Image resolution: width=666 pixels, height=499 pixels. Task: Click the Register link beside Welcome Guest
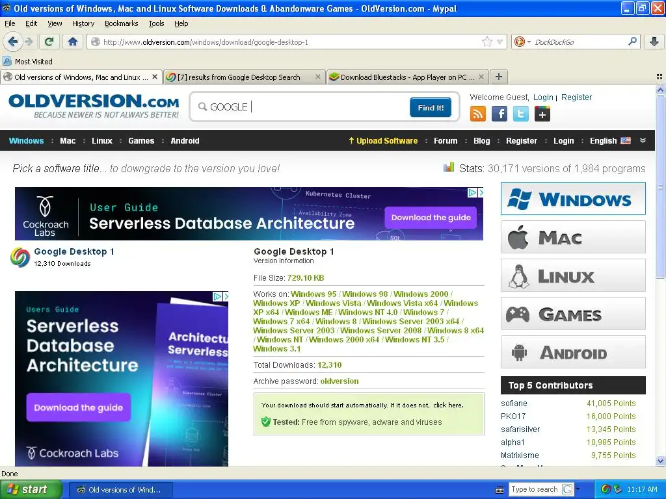pos(576,97)
